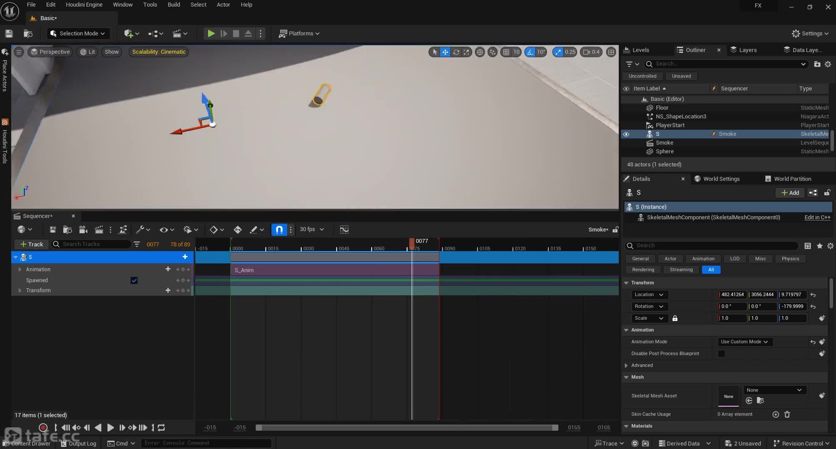Delete Skin Cache Usage array elements trash icon
836x449 pixels.
click(787, 414)
